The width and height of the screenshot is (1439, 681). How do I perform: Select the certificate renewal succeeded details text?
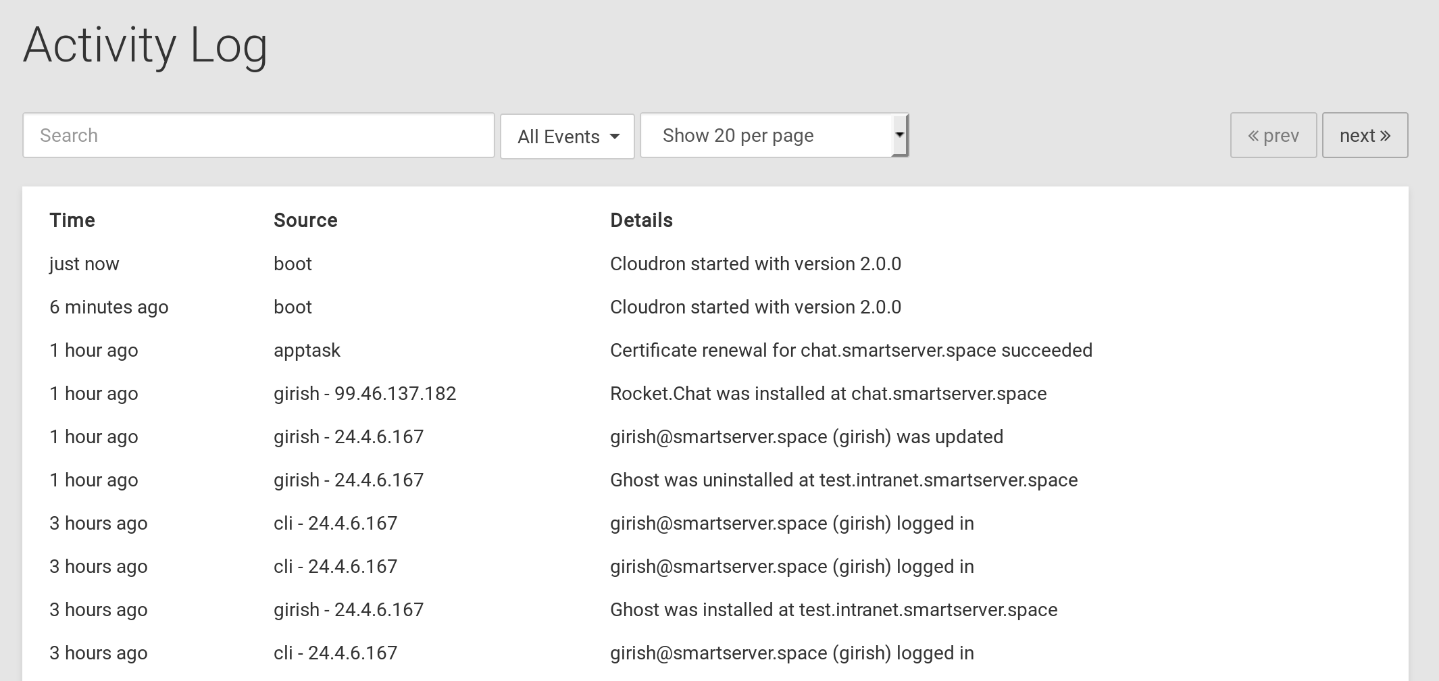(851, 350)
